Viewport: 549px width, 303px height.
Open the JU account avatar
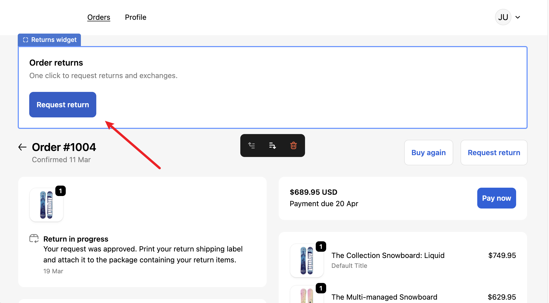pos(503,17)
